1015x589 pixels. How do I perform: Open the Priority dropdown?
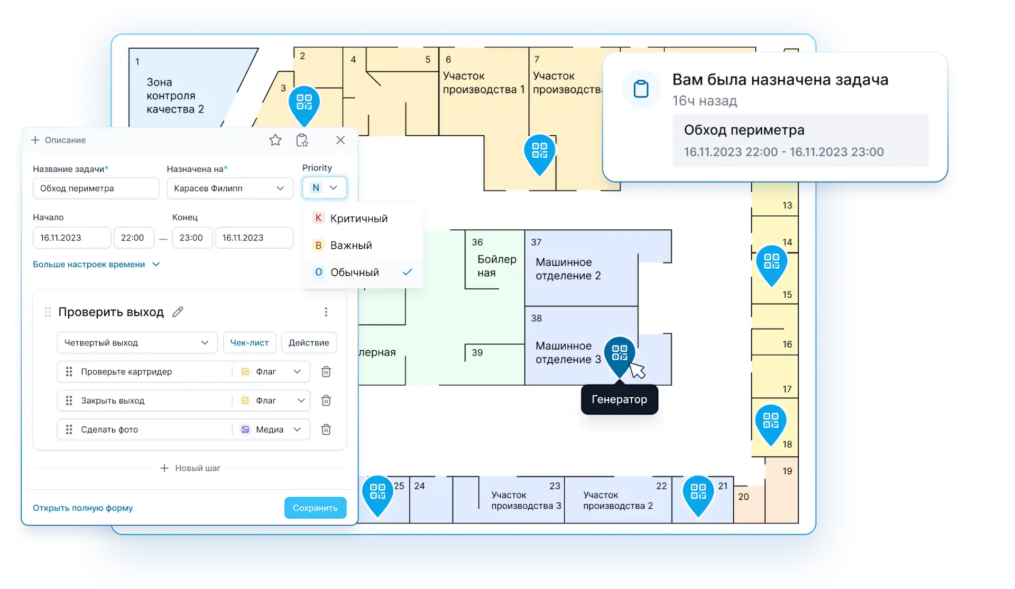coord(325,188)
